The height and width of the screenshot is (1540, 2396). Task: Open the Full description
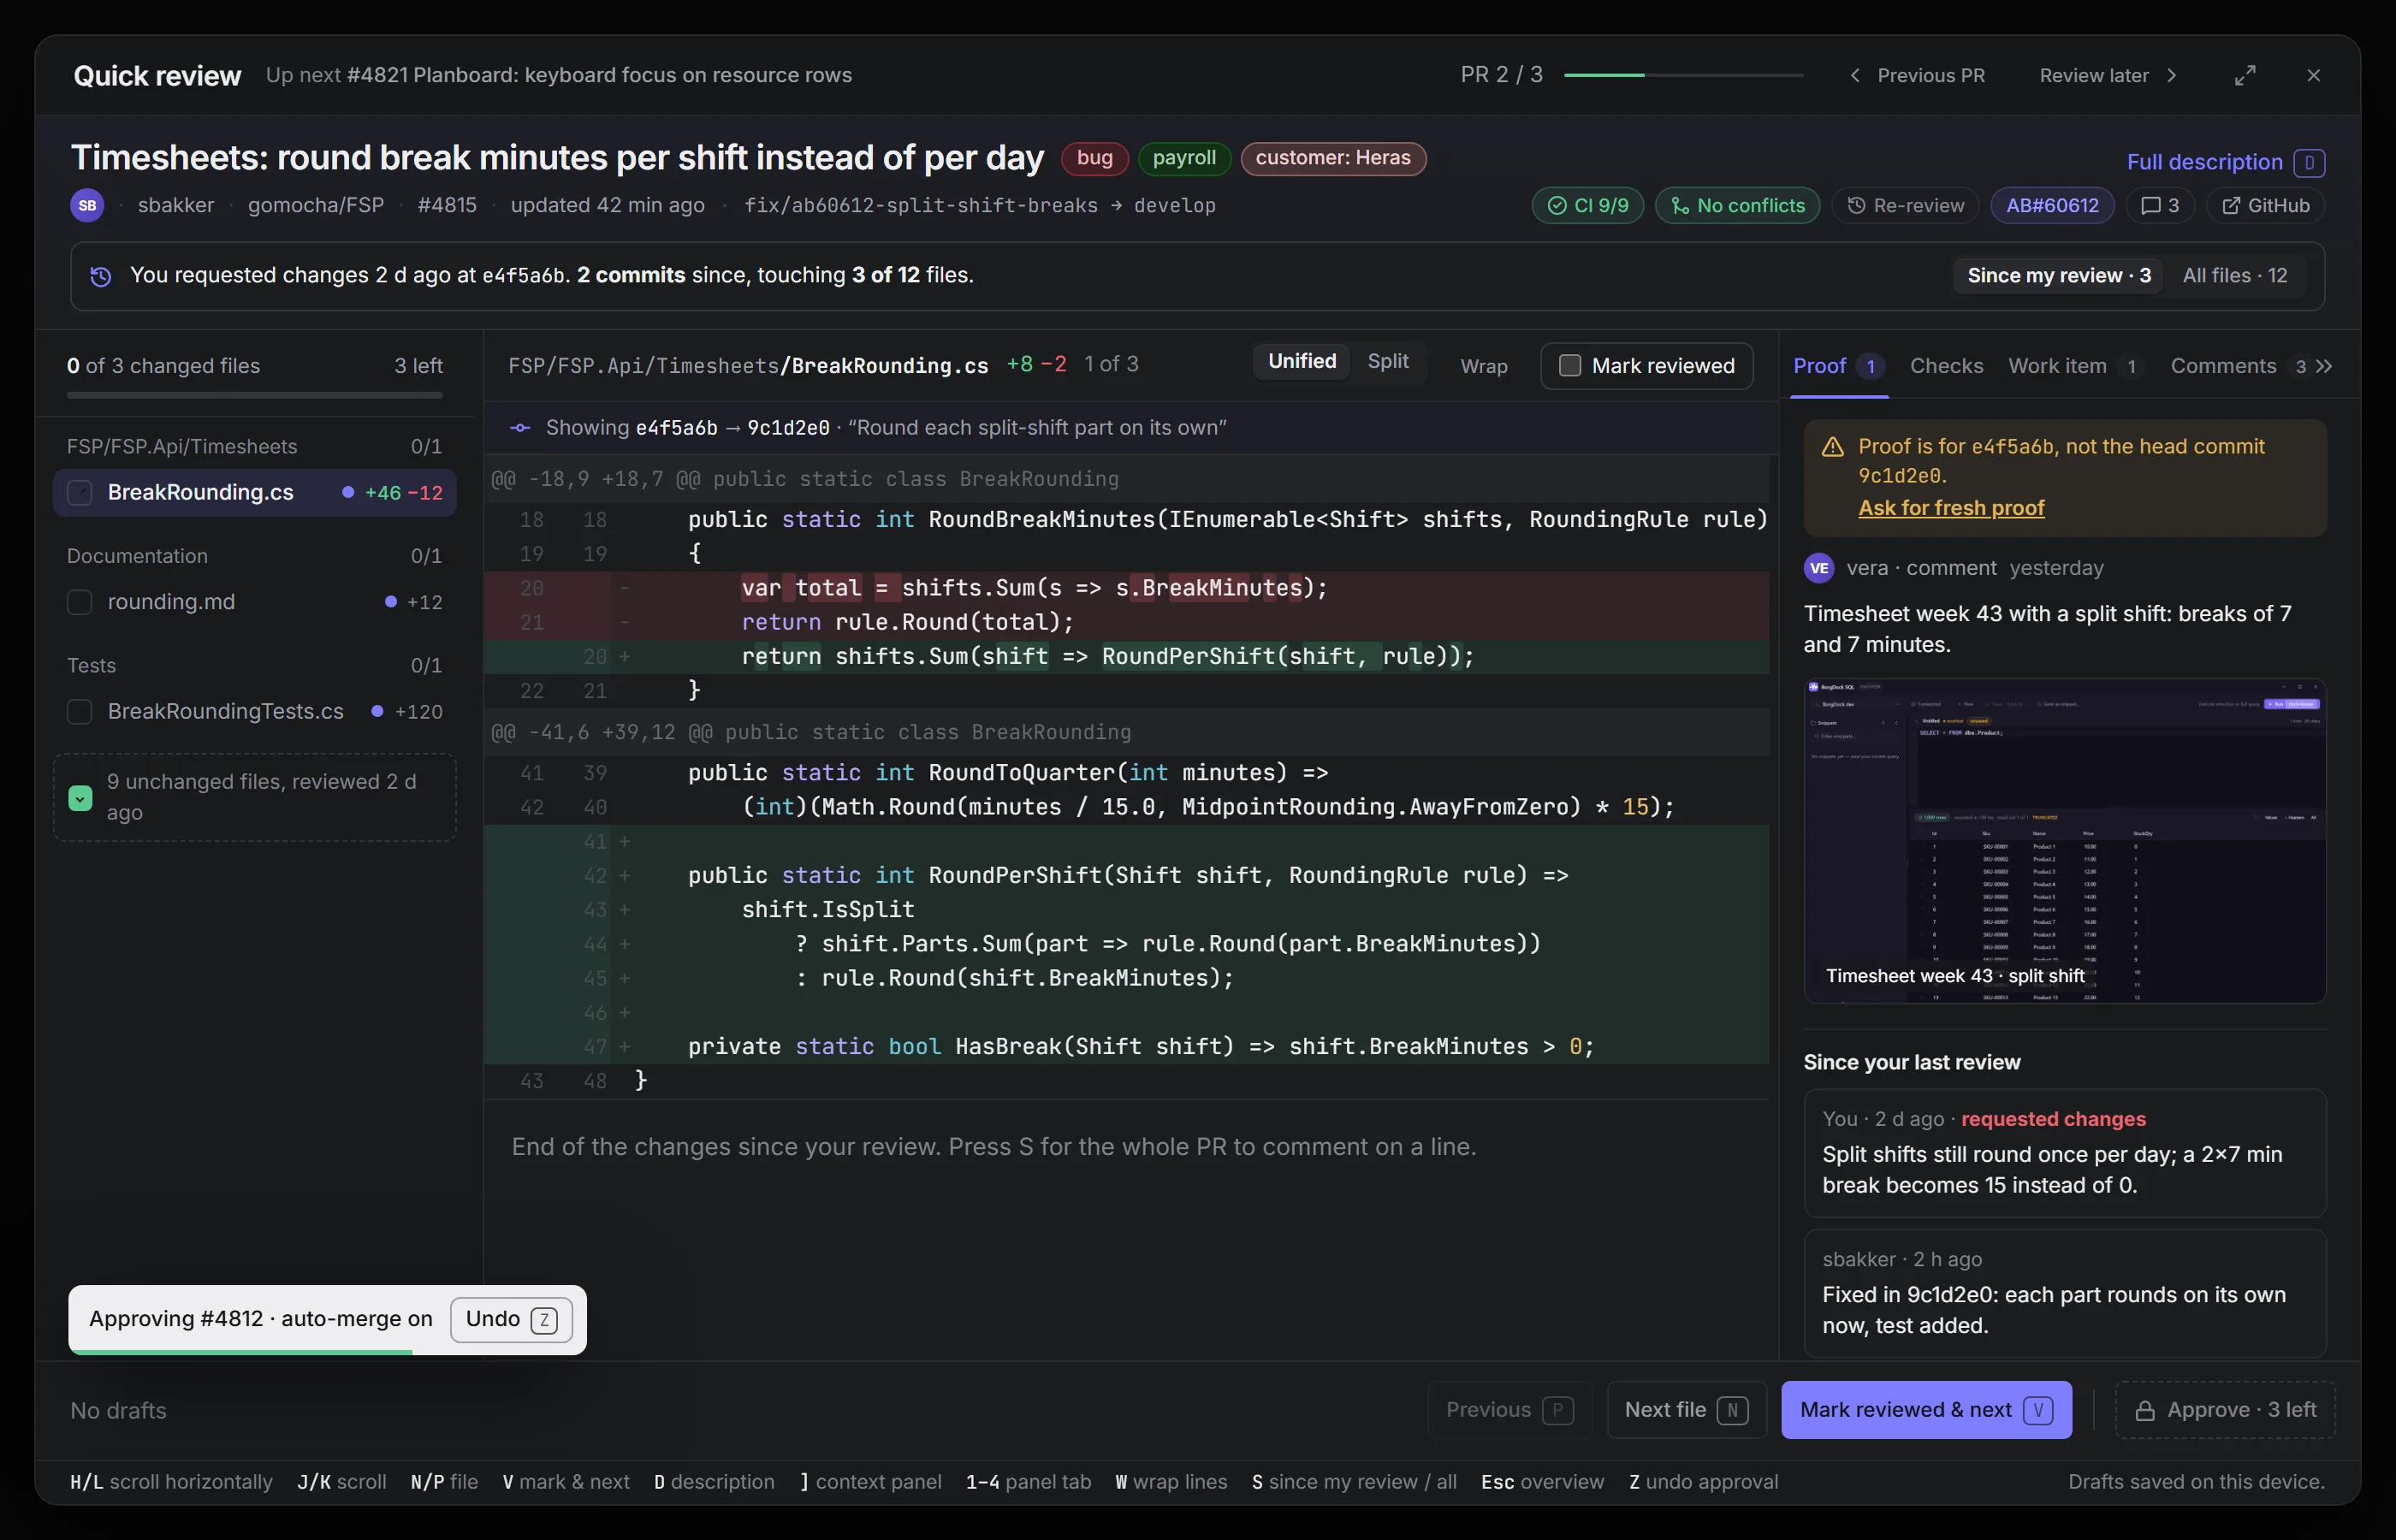(x=2225, y=162)
